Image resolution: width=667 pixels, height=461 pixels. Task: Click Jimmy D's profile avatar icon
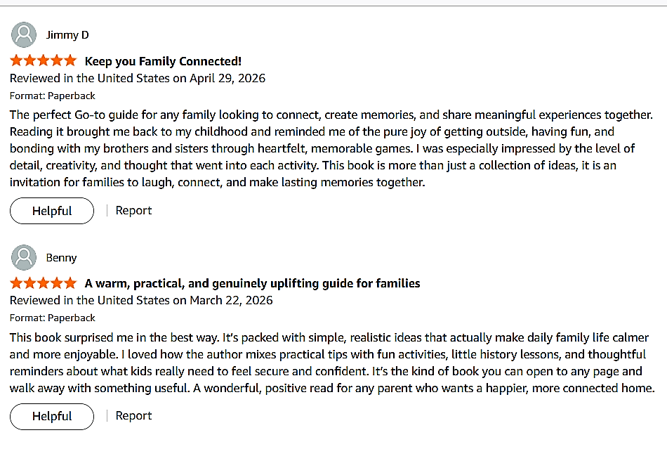click(24, 34)
